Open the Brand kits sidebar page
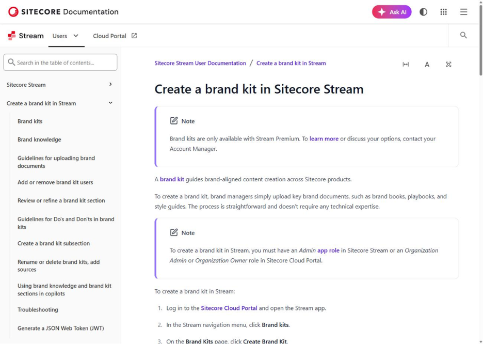Image resolution: width=483 pixels, height=344 pixels. click(30, 121)
